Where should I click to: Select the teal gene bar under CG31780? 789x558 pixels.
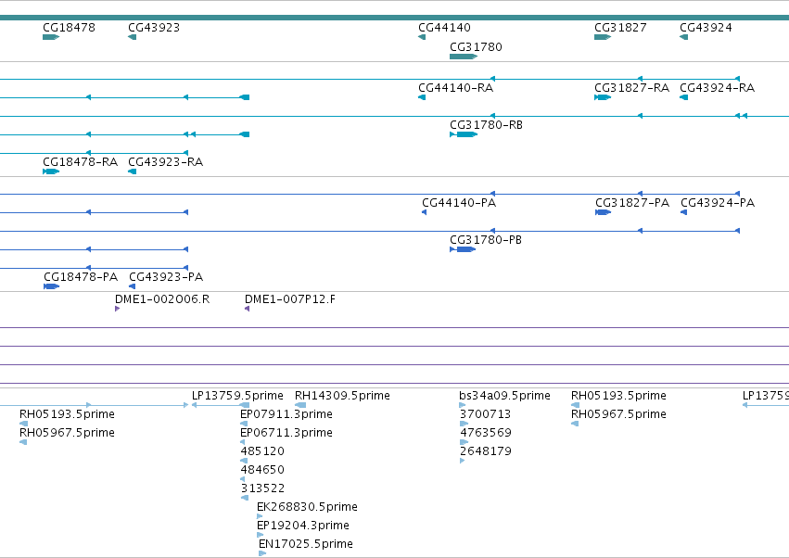464,57
